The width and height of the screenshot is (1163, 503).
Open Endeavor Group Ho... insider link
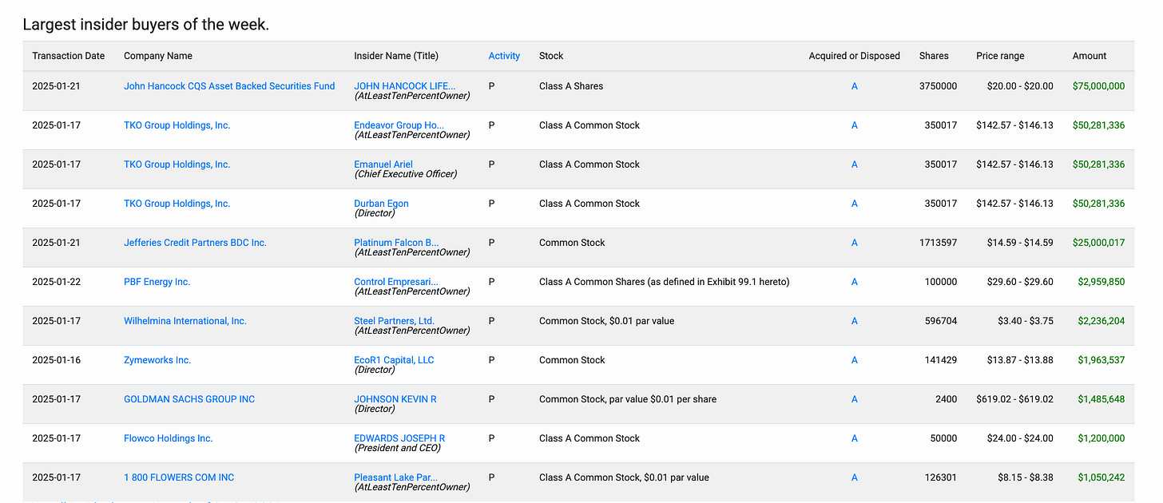pyautogui.click(x=399, y=125)
